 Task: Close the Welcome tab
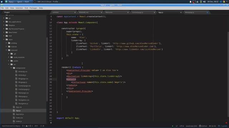[x=128, y=12]
